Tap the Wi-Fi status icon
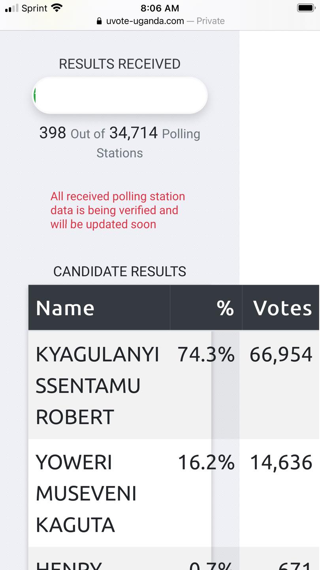This screenshot has width=320, height=570. (57, 8)
